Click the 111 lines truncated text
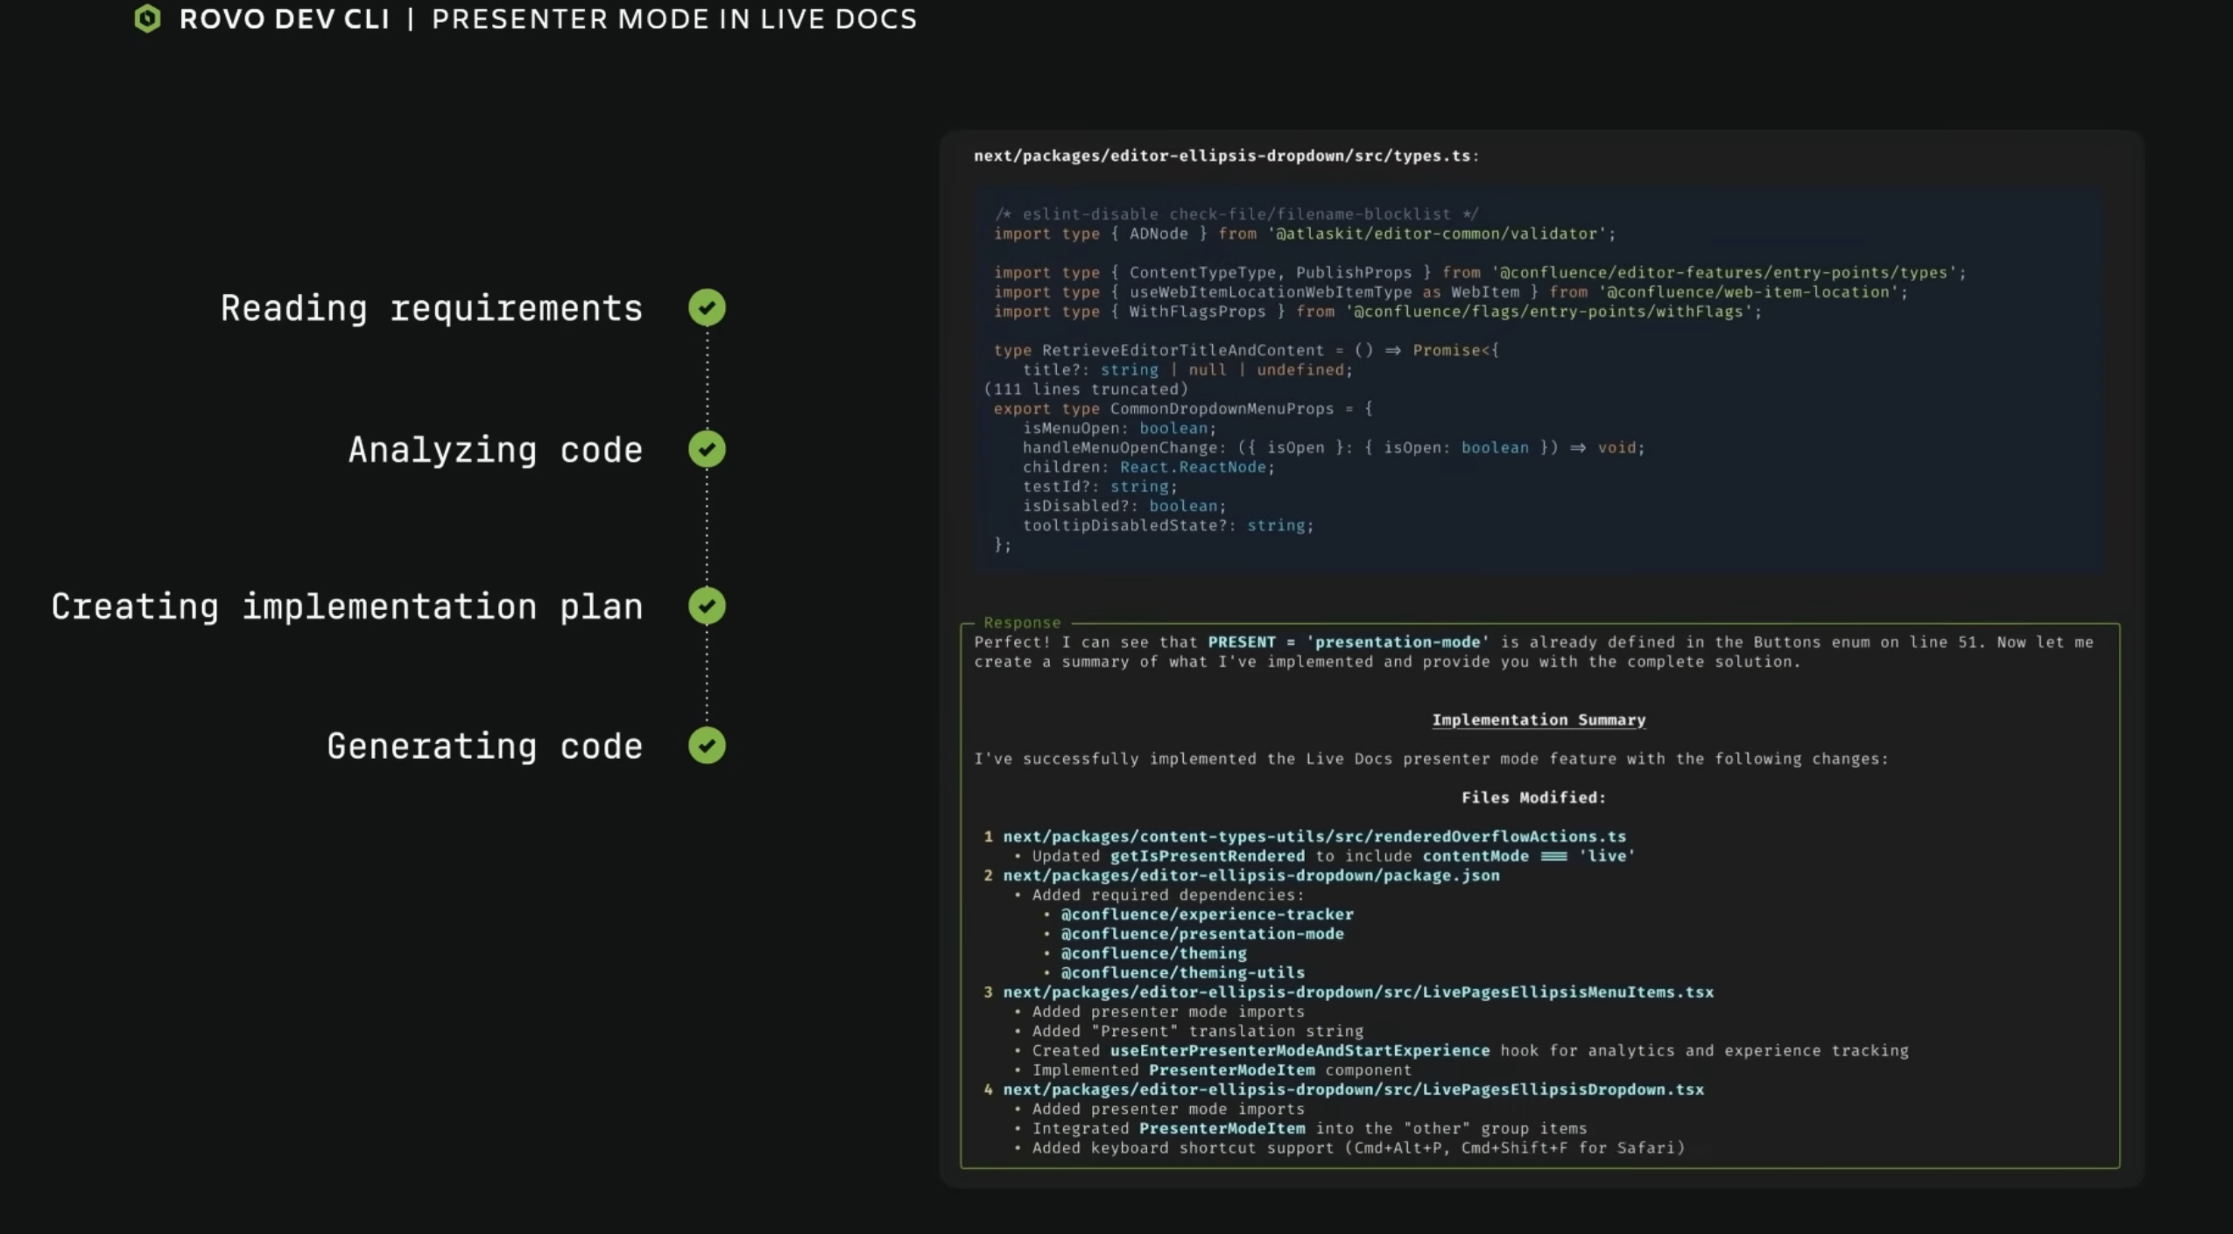This screenshot has width=2233, height=1234. coord(1086,389)
